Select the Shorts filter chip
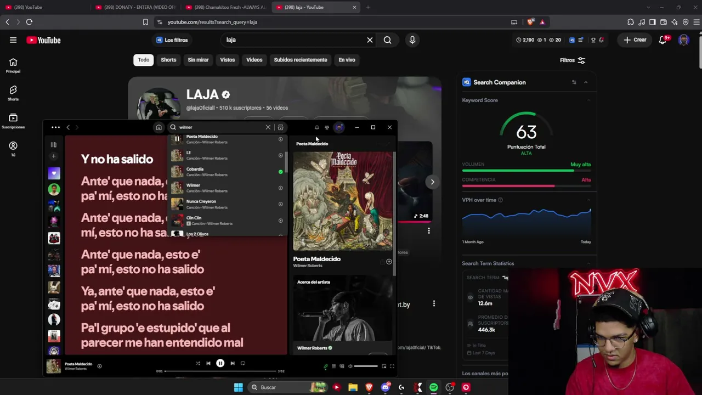The height and width of the screenshot is (395, 702). (x=168, y=60)
